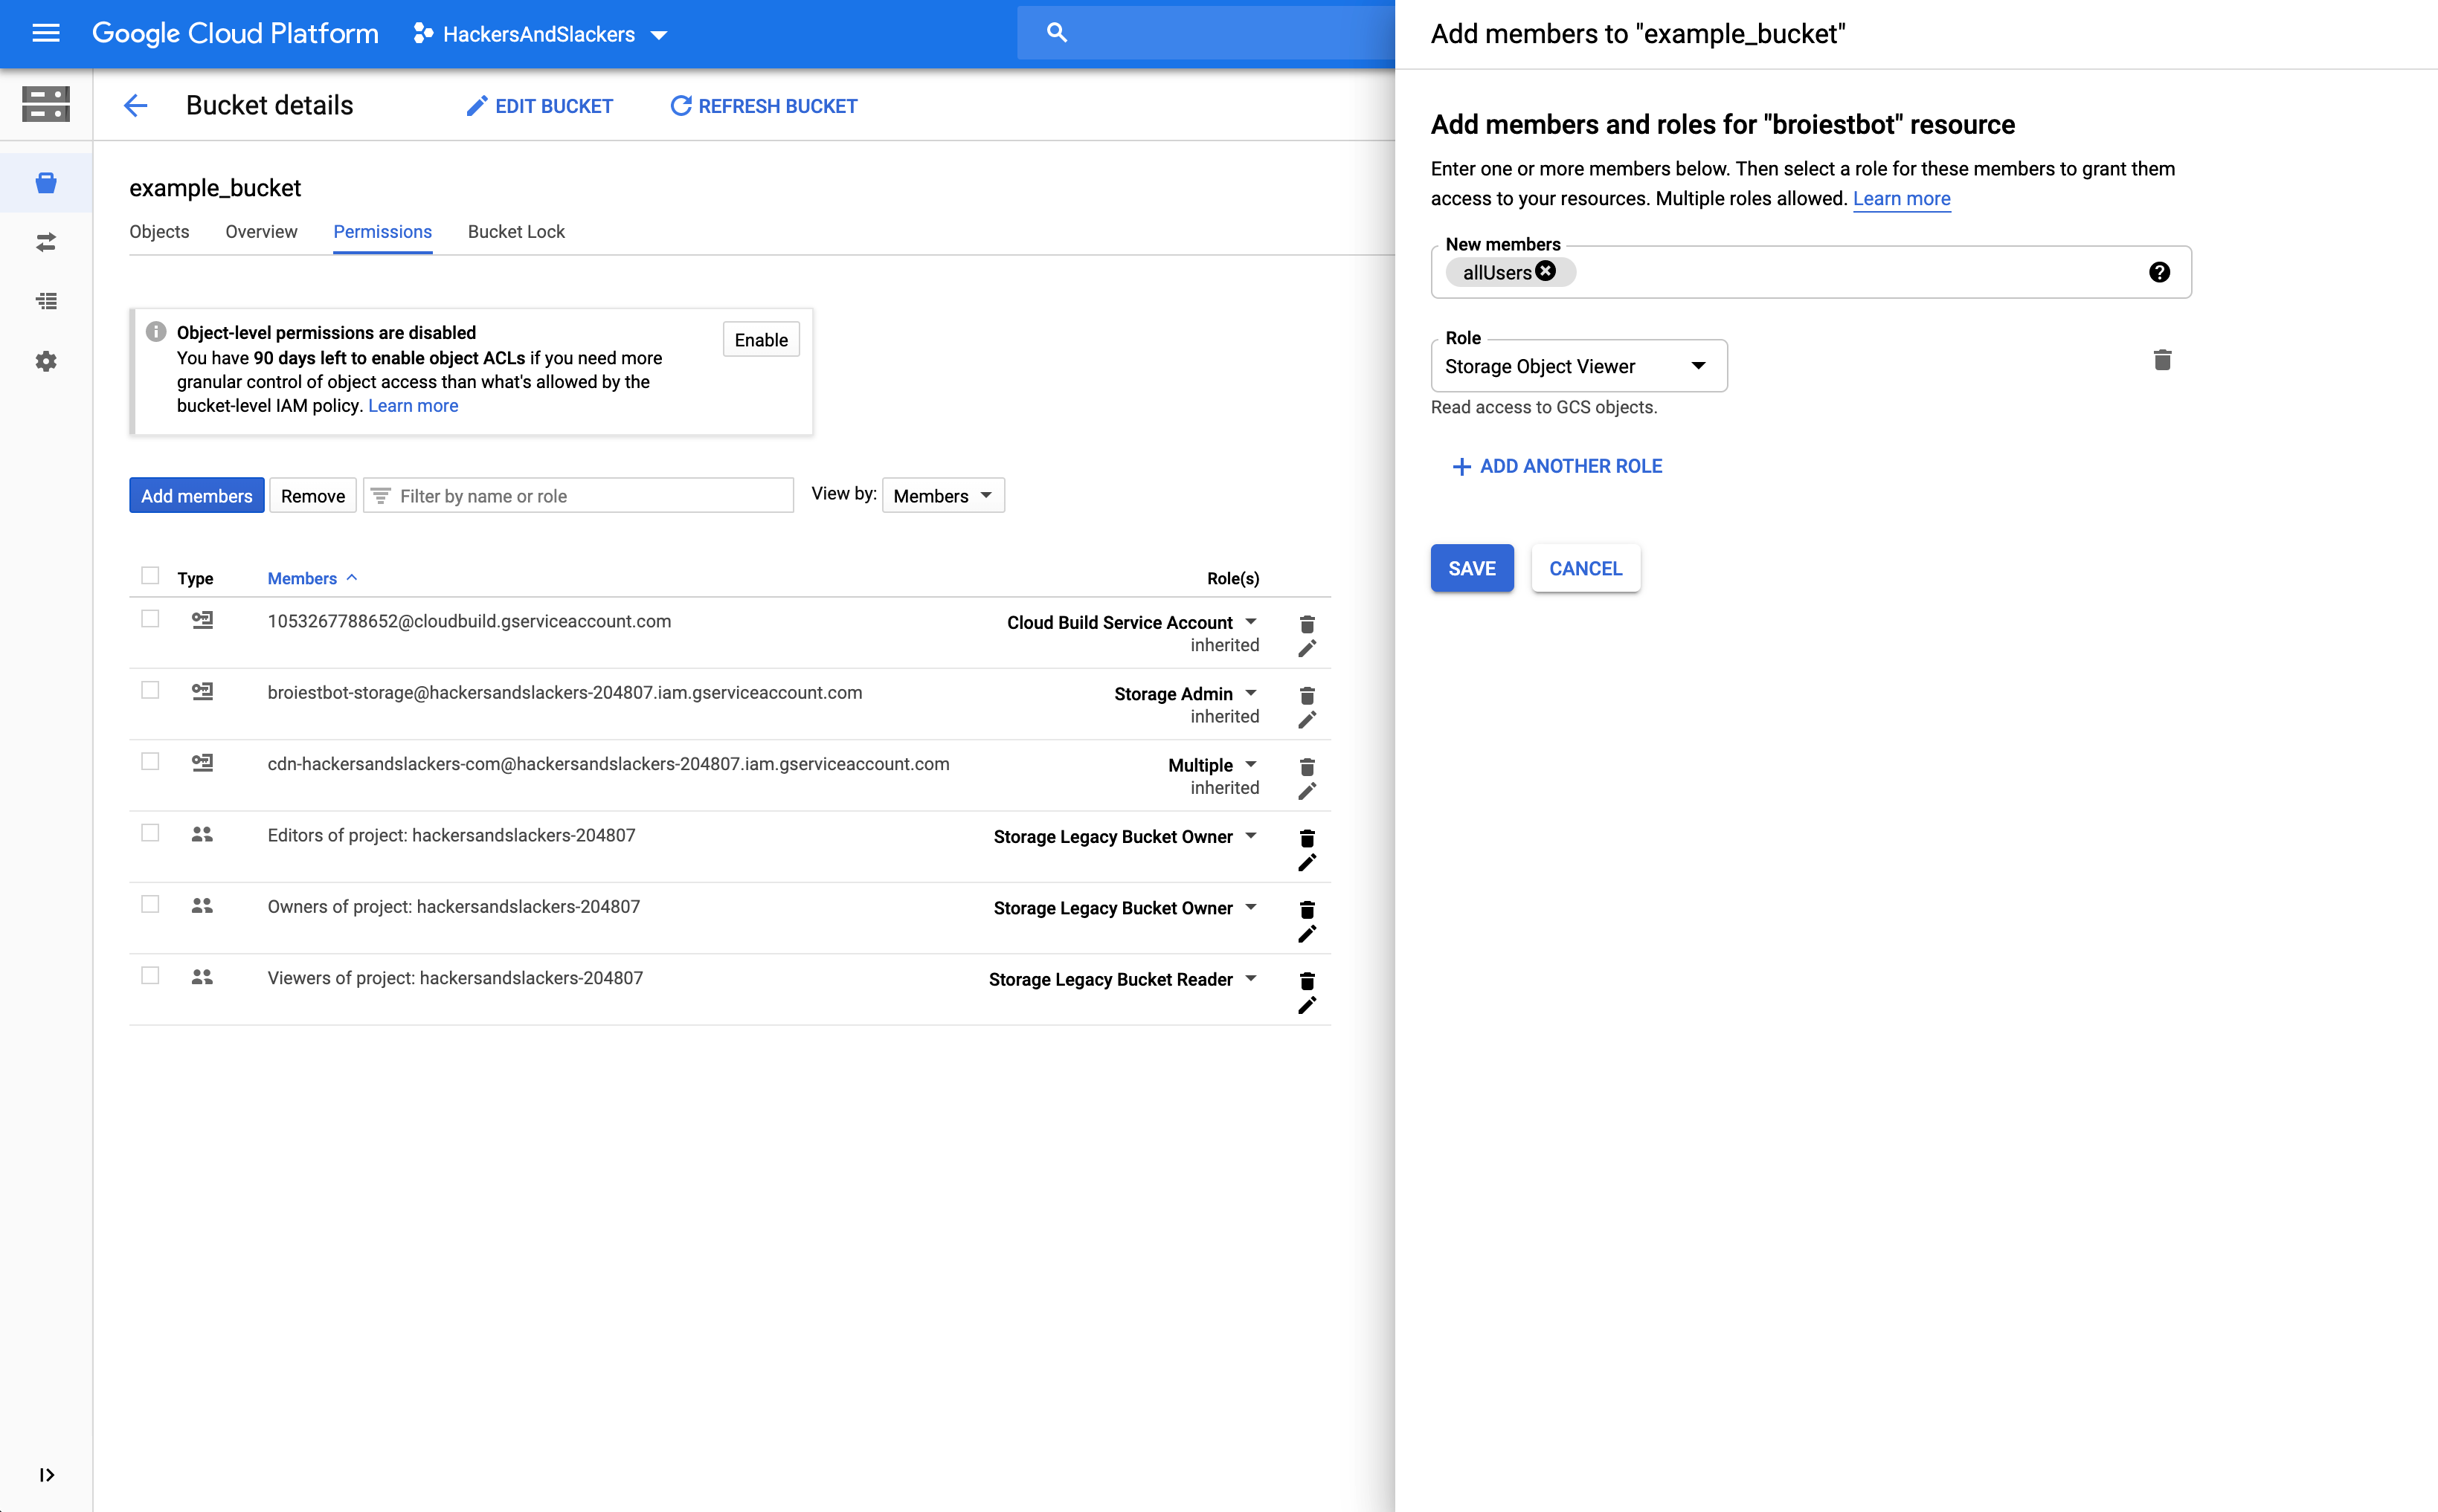Delete the Viewers of project member
This screenshot has width=2438, height=1512.
[1307, 981]
